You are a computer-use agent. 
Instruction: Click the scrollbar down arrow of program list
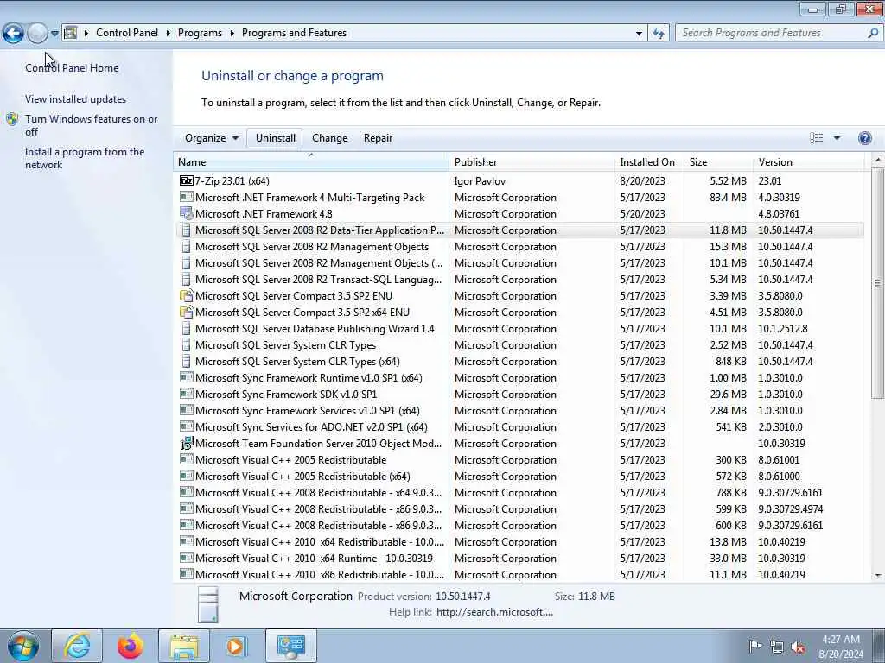[878, 576]
